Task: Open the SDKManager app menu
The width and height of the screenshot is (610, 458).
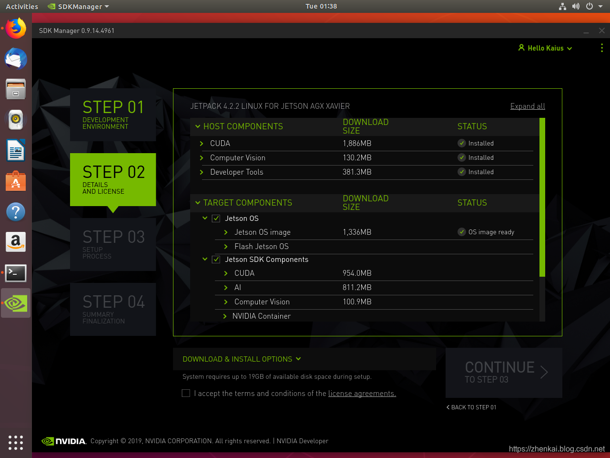Action: click(79, 6)
